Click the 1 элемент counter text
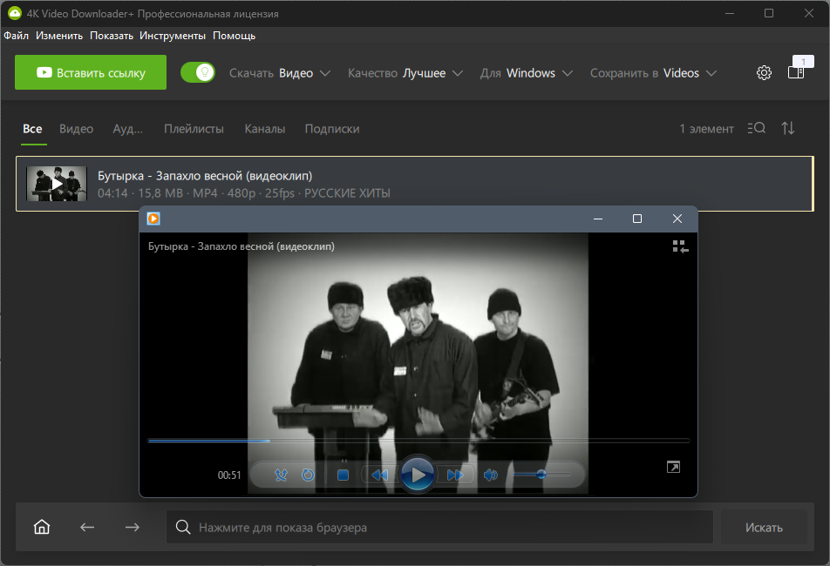The image size is (830, 566). 707,129
